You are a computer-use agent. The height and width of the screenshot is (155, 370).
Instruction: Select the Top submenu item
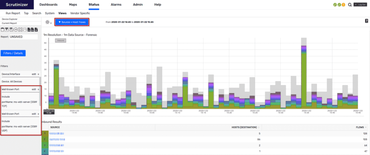click(x=26, y=13)
